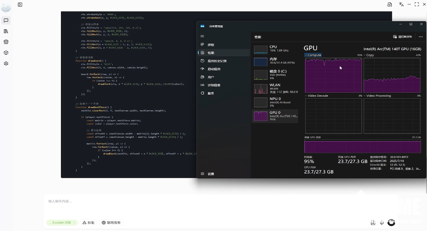This screenshot has height=231, width=427.
Task: Open 启动应用 startup apps tab
Action: 214,69
